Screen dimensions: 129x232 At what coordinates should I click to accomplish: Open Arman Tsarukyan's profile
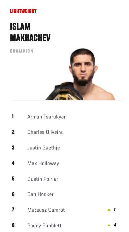pos(47,117)
